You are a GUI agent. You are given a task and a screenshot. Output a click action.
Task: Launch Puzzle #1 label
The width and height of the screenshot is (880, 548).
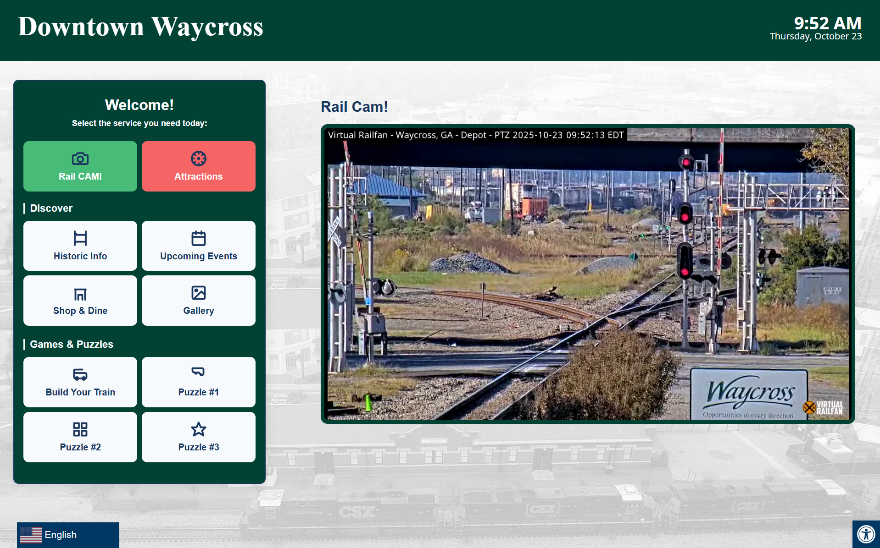click(x=199, y=392)
